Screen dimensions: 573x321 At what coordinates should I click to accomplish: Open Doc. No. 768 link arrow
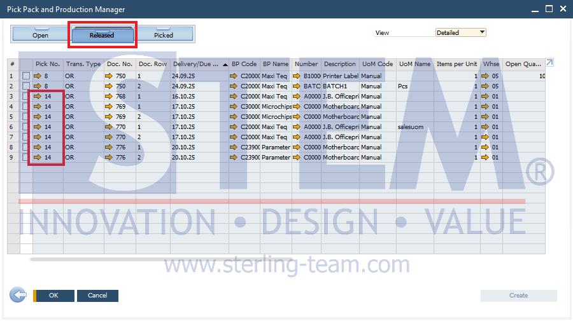point(108,97)
